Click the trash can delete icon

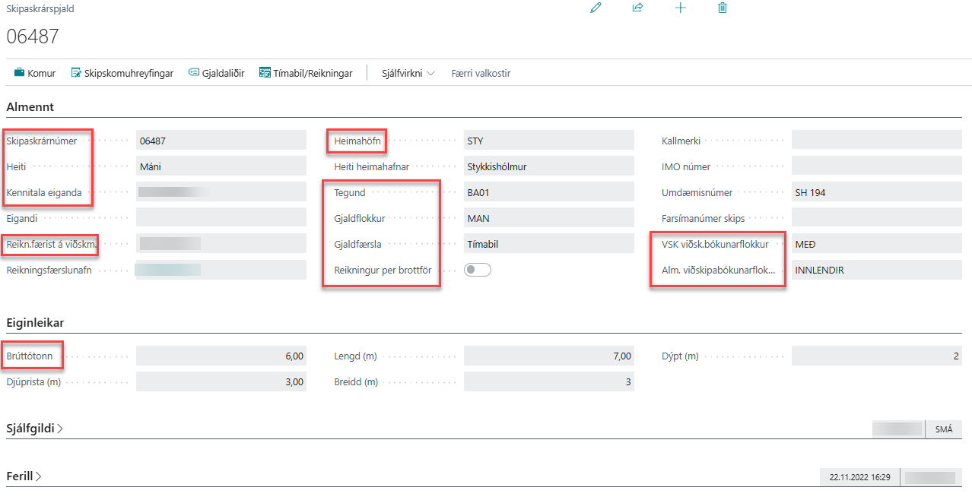(x=723, y=8)
